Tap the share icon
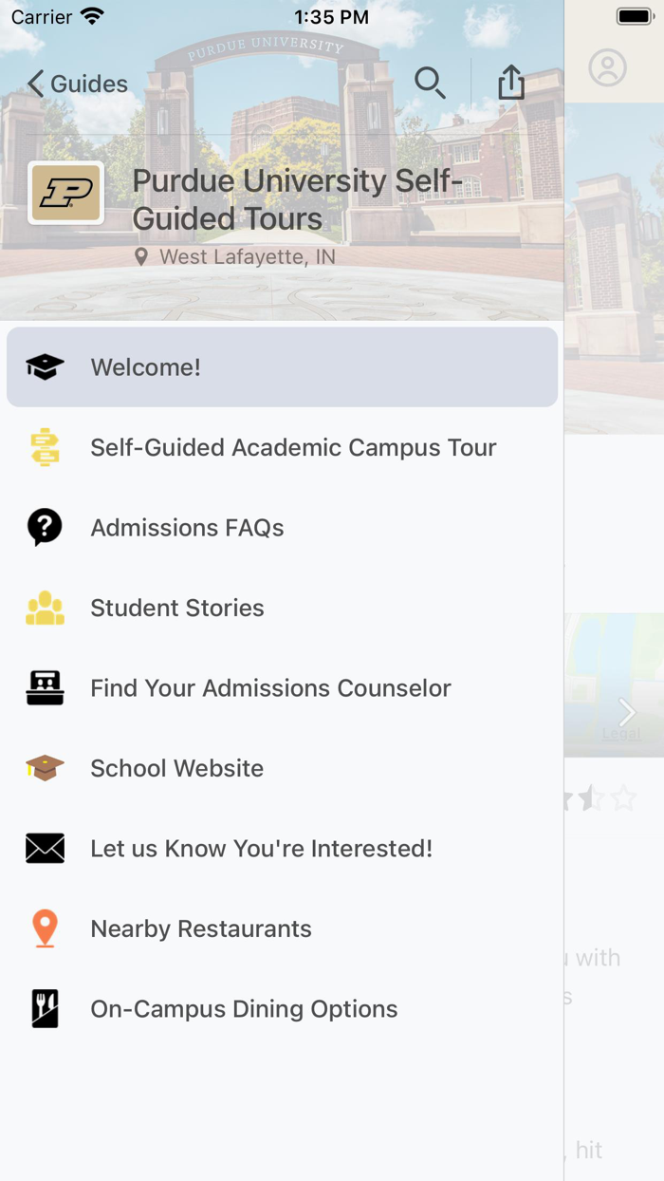 (x=510, y=83)
